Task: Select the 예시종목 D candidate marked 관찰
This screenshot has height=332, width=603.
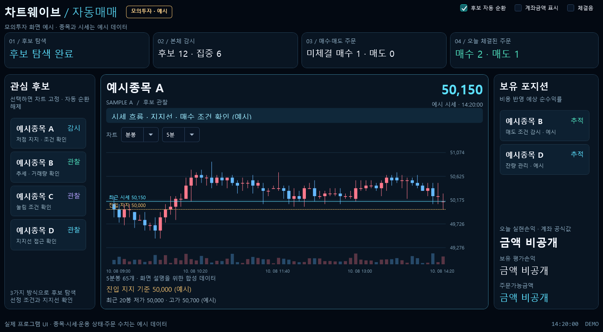Action: pos(48,235)
